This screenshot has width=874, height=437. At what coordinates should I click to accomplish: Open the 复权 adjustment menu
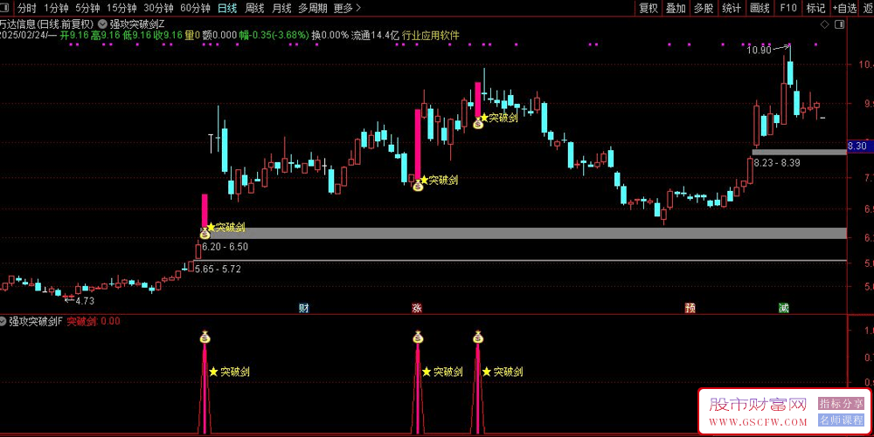[649, 8]
